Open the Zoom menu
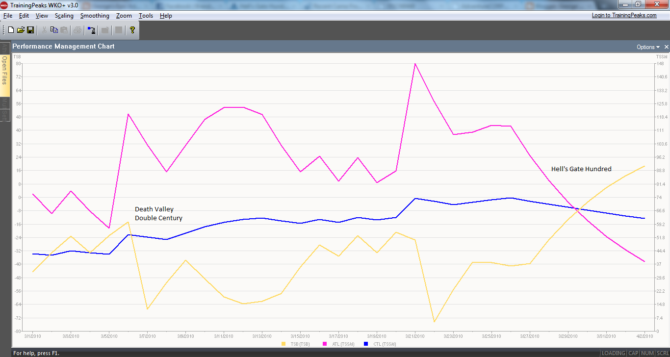 [124, 16]
